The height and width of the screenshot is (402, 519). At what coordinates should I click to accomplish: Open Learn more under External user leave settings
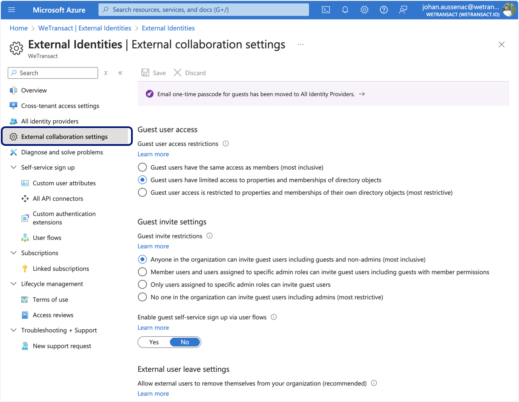(153, 394)
